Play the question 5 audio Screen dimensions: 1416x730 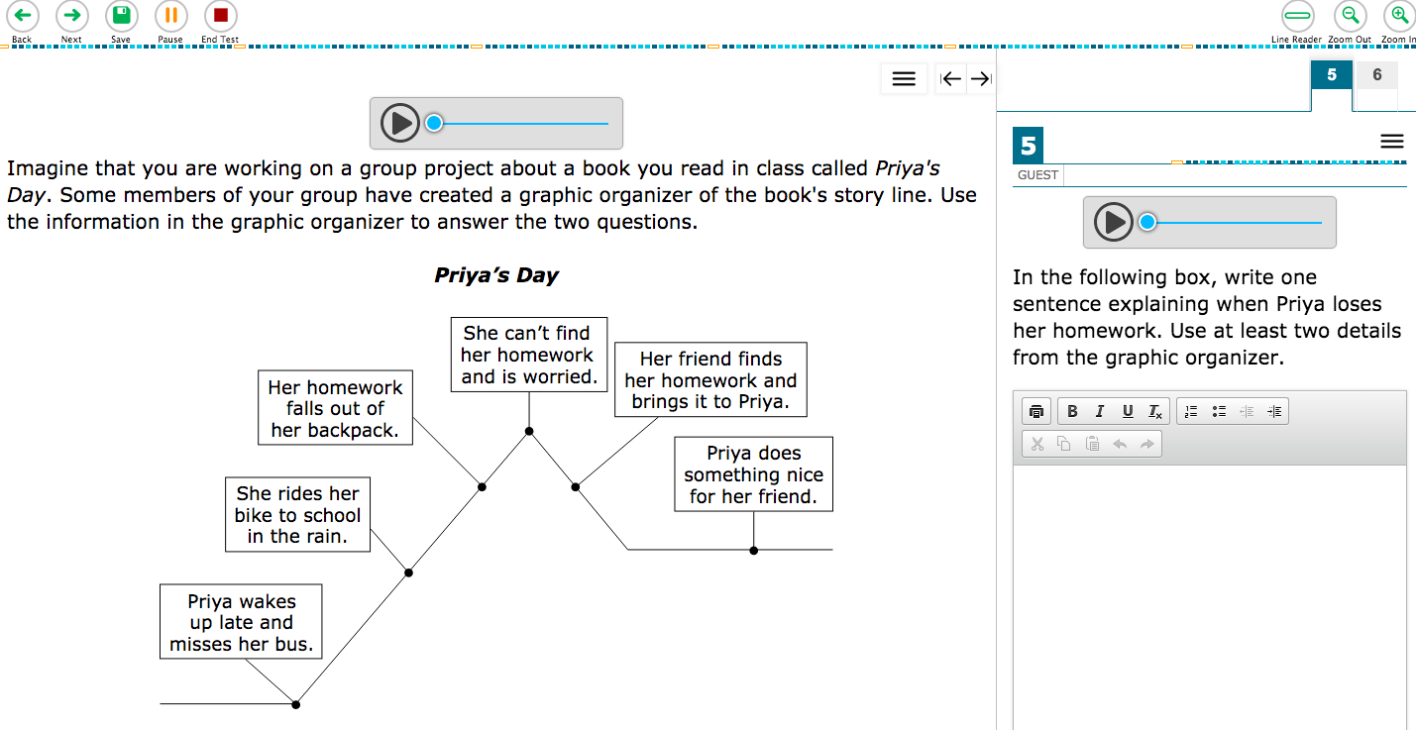tap(1113, 222)
